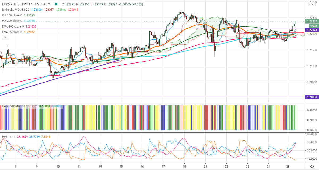Click the 1.20500 price axis label
The image size is (319, 170).
[x=312, y=82]
